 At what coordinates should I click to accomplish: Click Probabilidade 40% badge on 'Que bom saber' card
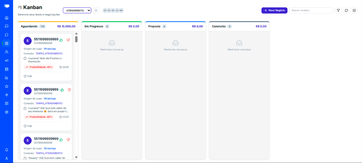click(x=39, y=117)
